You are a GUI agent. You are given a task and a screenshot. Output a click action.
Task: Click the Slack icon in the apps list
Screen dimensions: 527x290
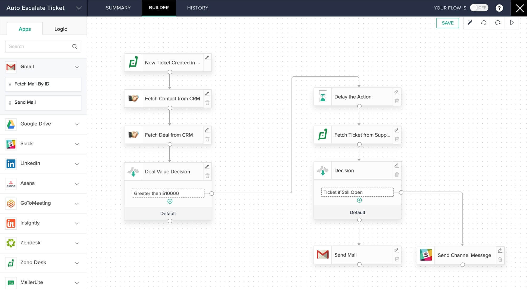tap(11, 144)
